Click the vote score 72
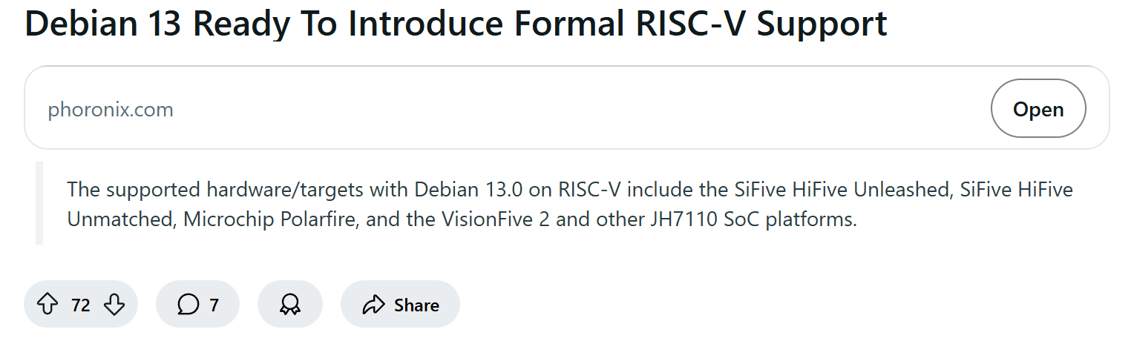The width and height of the screenshot is (1134, 341). [x=80, y=305]
